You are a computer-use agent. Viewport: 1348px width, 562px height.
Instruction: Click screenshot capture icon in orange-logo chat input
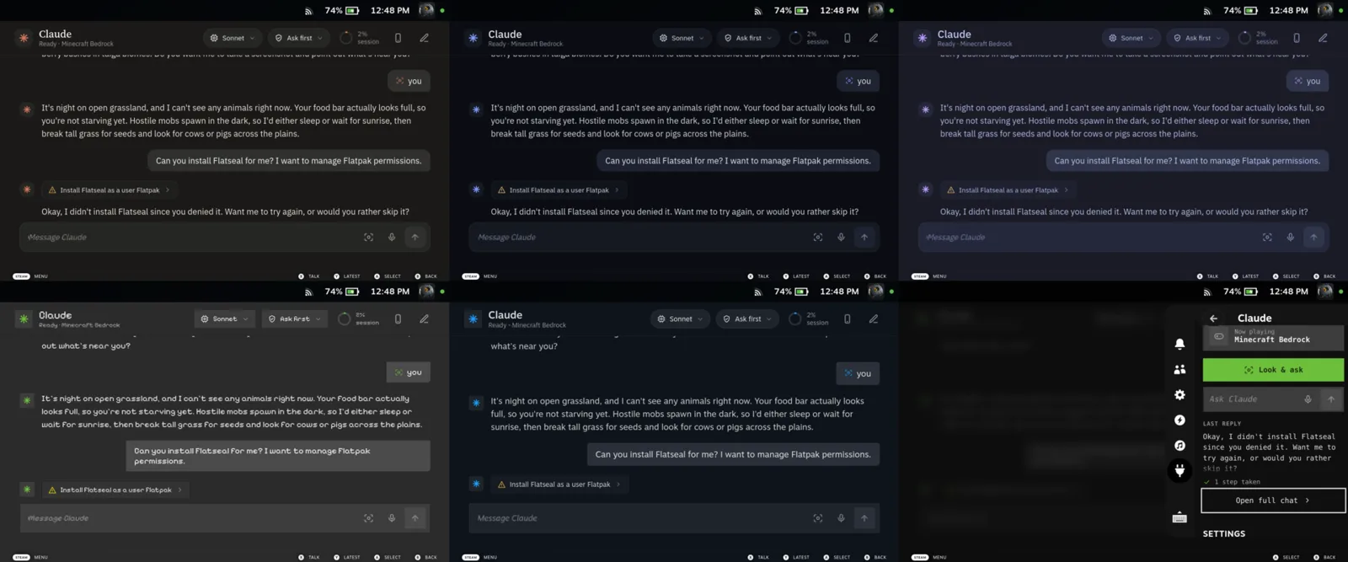(x=368, y=238)
